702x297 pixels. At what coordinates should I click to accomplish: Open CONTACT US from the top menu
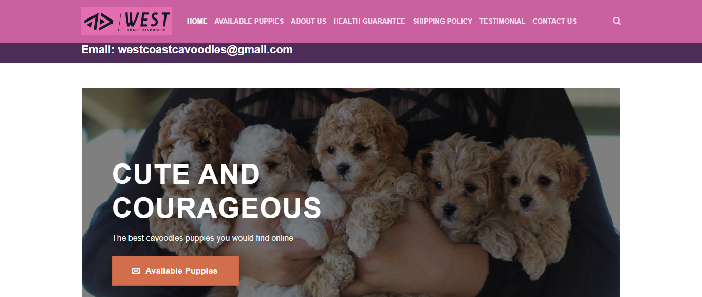(555, 21)
